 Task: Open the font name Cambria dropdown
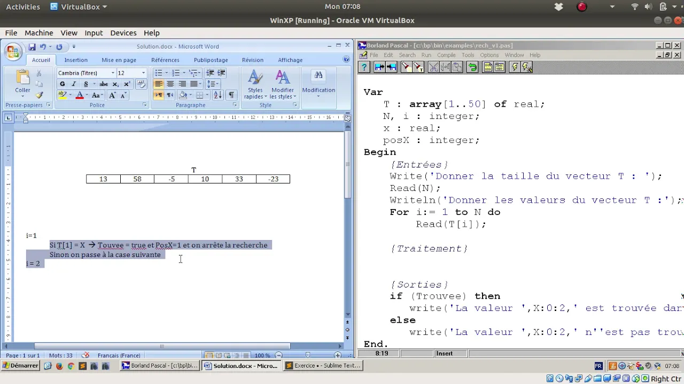(x=113, y=73)
